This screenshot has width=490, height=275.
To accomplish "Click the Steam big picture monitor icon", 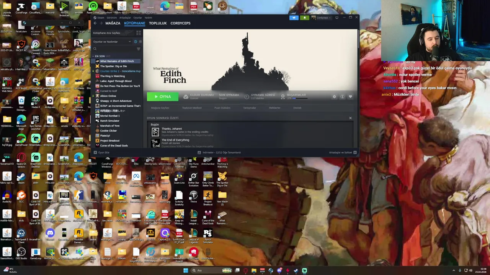I will [337, 18].
